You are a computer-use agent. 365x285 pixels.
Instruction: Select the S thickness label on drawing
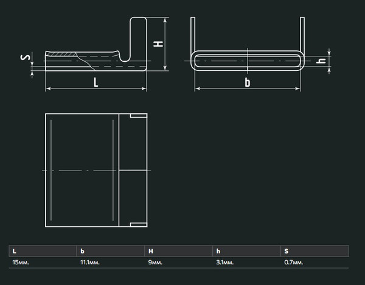[24, 58]
